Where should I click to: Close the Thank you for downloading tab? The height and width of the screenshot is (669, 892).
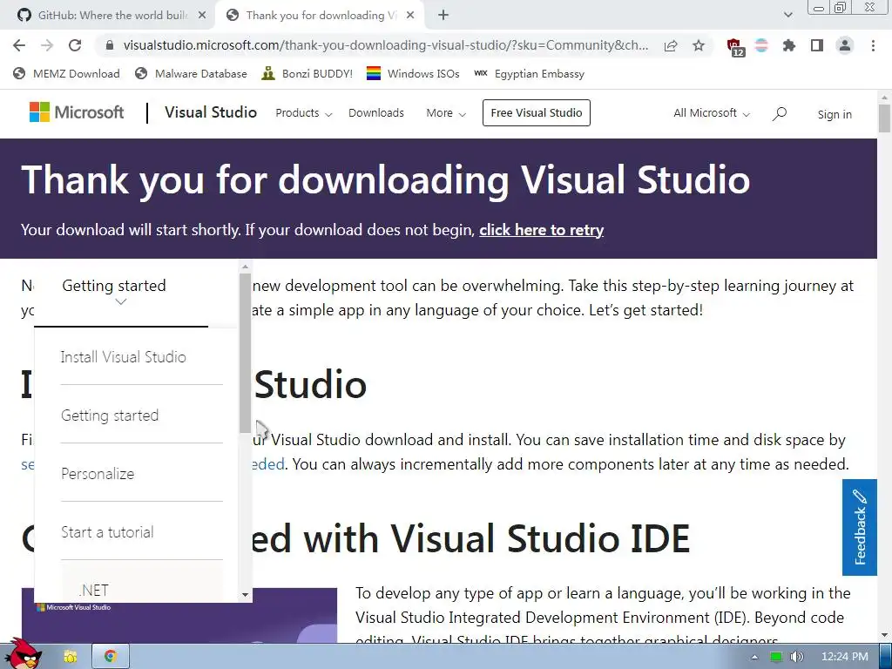pyautogui.click(x=410, y=16)
